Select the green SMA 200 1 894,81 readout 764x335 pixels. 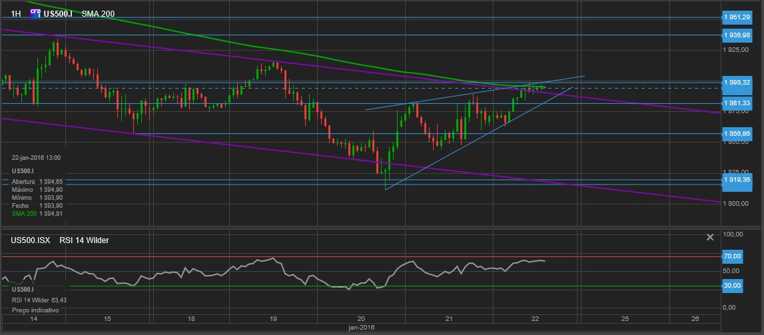37,213
